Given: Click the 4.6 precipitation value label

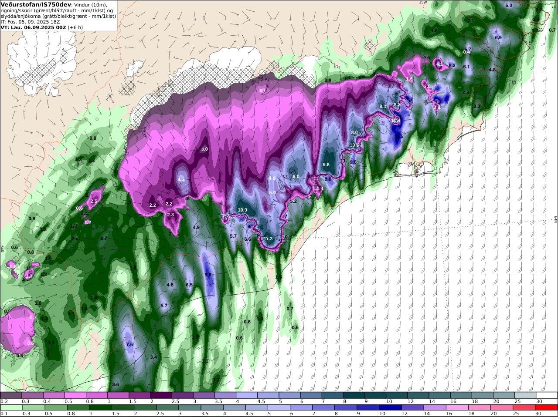Looking at the screenshot, I should 493,70.
